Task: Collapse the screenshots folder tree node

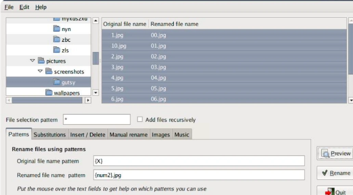Action: pos(40,71)
